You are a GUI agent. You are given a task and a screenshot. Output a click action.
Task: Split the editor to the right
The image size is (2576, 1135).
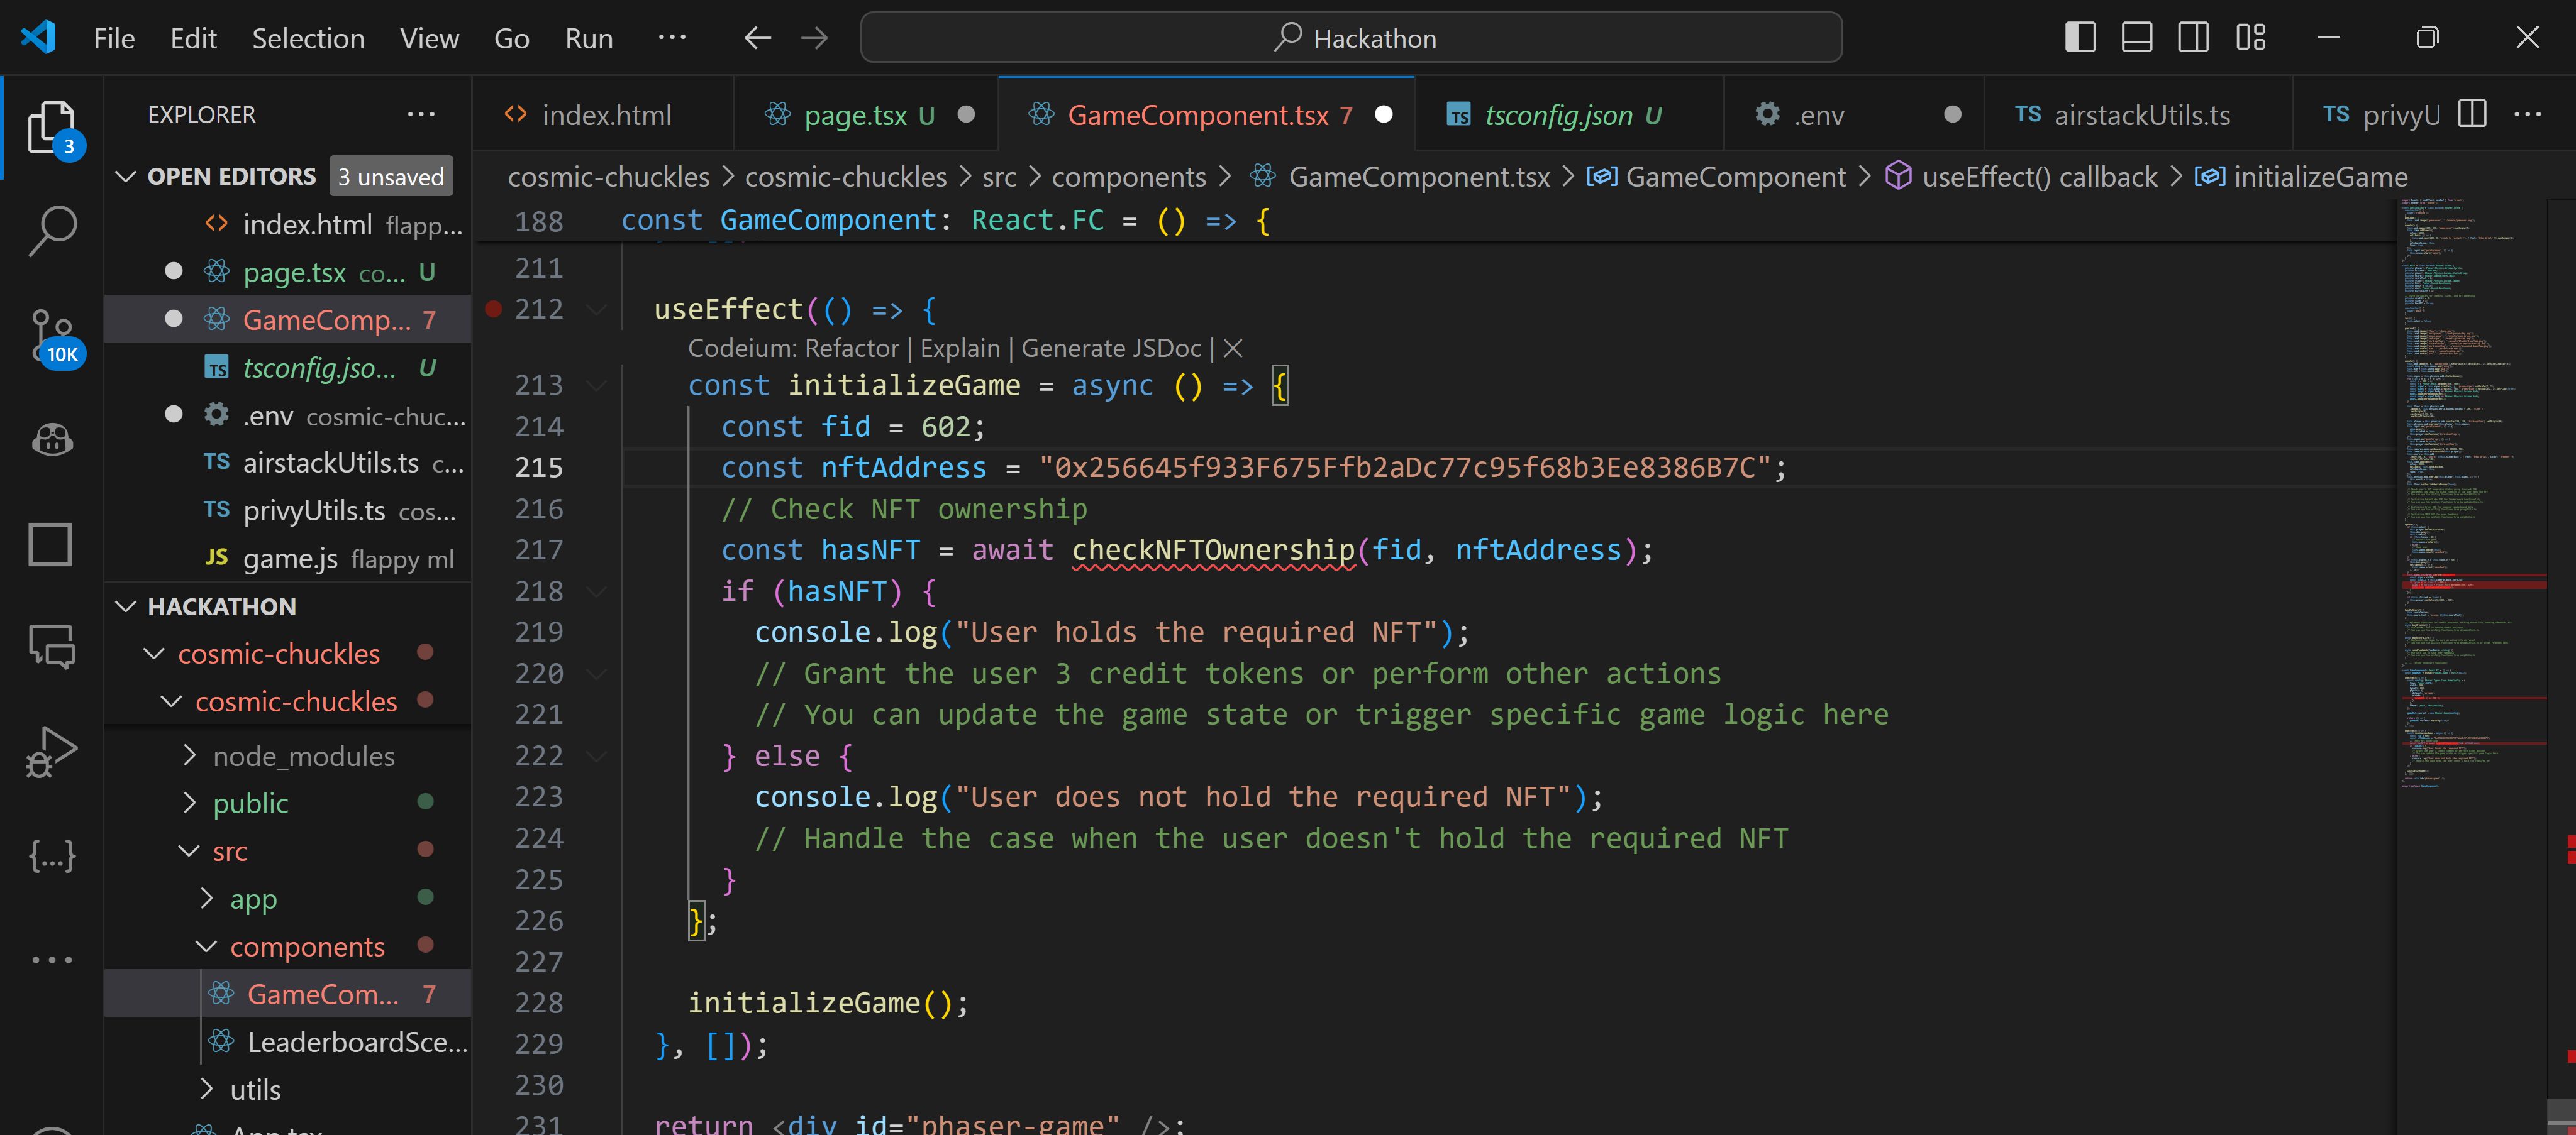click(2472, 114)
